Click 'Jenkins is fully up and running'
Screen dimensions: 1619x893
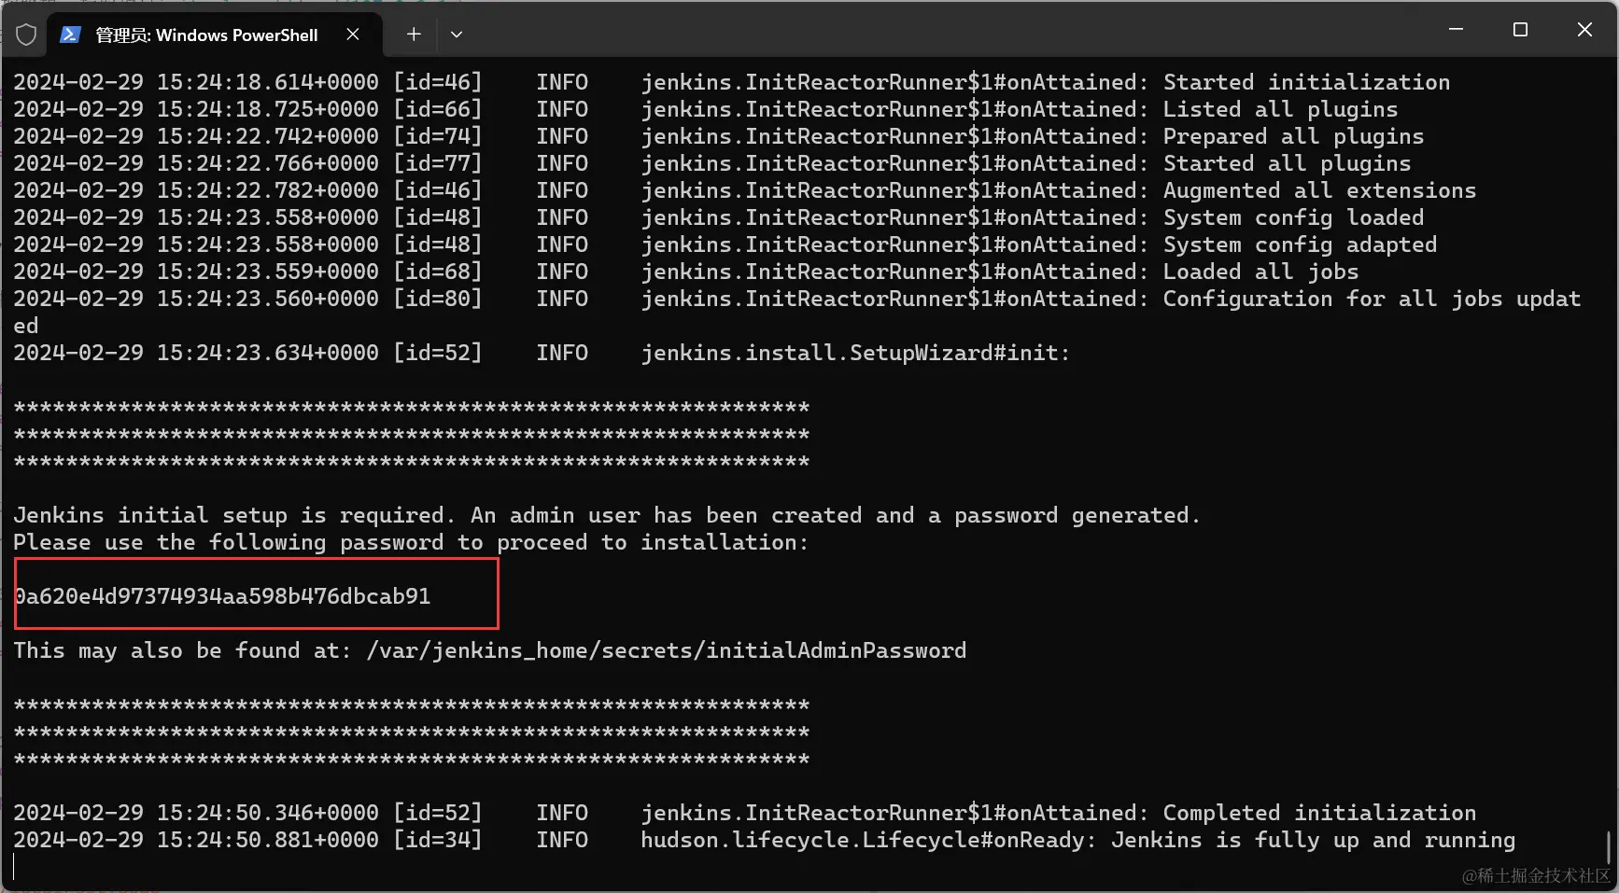pyautogui.click(x=1313, y=840)
